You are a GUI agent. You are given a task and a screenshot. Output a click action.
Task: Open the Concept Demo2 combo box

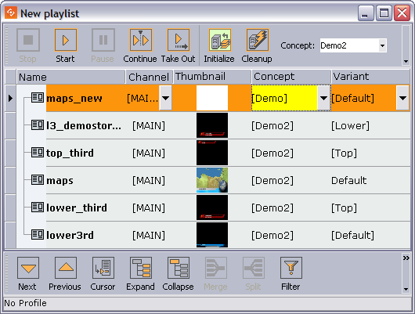[x=353, y=45]
